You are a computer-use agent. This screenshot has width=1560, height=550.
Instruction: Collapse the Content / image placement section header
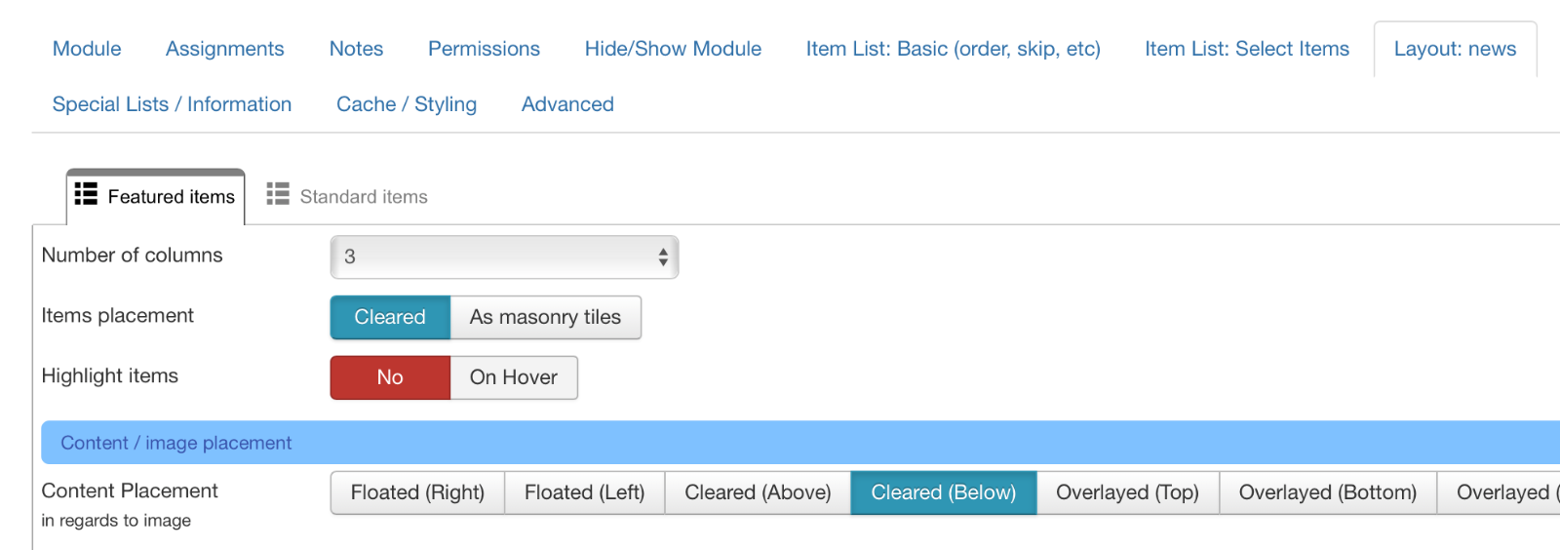tap(800, 443)
